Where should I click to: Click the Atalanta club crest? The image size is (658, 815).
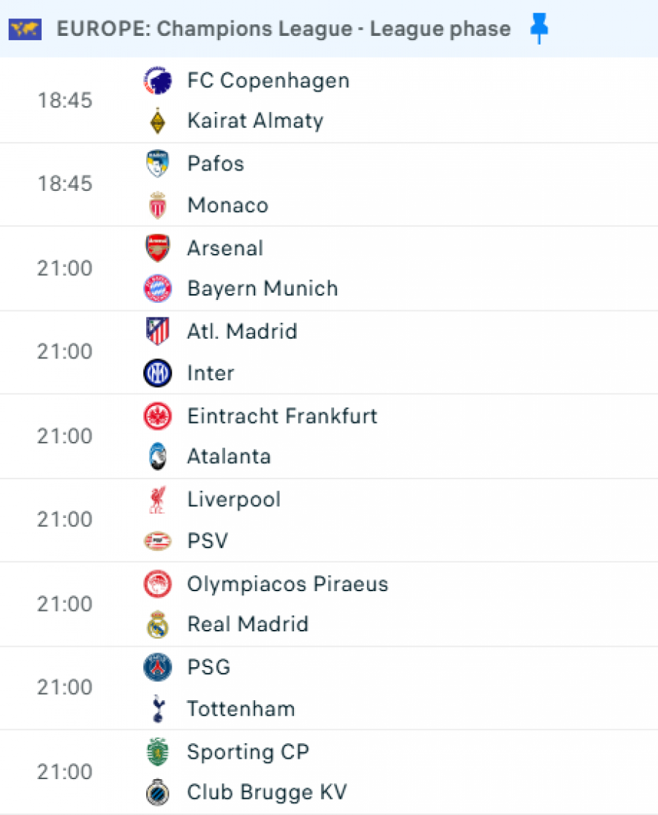click(x=157, y=457)
